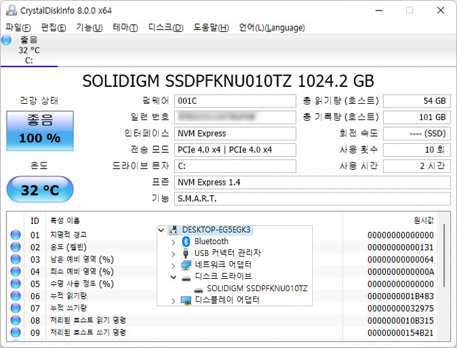This screenshot has width=457, height=348.
Task: Click the status orb for attribute 02
Action: 16,247
